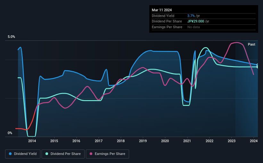Click the Past region label
Image resolution: width=263 pixels, height=163 pixels.
[251, 44]
